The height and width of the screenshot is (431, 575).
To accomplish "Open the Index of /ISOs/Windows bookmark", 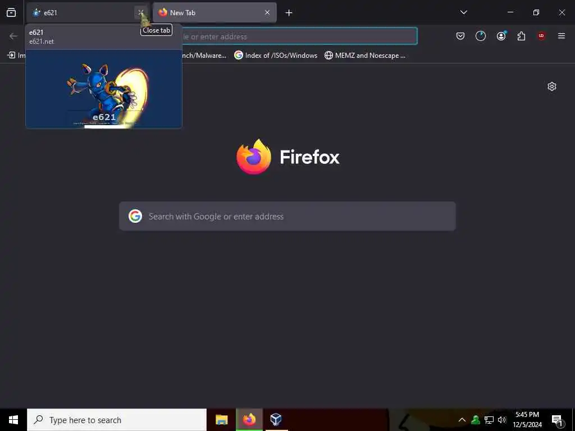I will 276,56.
